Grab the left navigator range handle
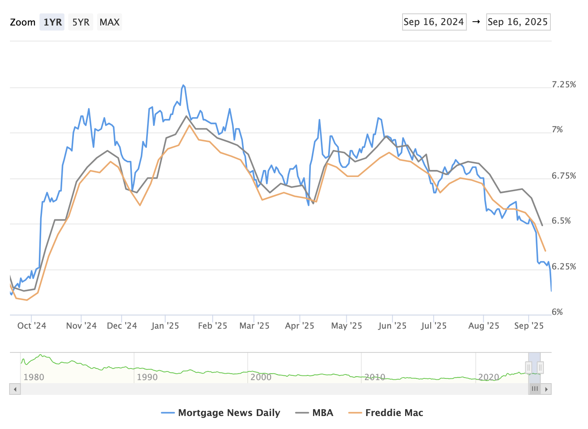 (x=528, y=368)
